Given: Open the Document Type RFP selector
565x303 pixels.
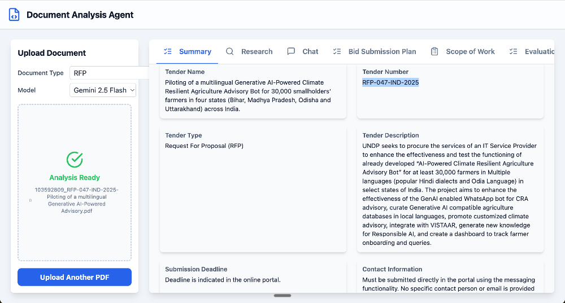Looking at the screenshot, I should tap(109, 73).
